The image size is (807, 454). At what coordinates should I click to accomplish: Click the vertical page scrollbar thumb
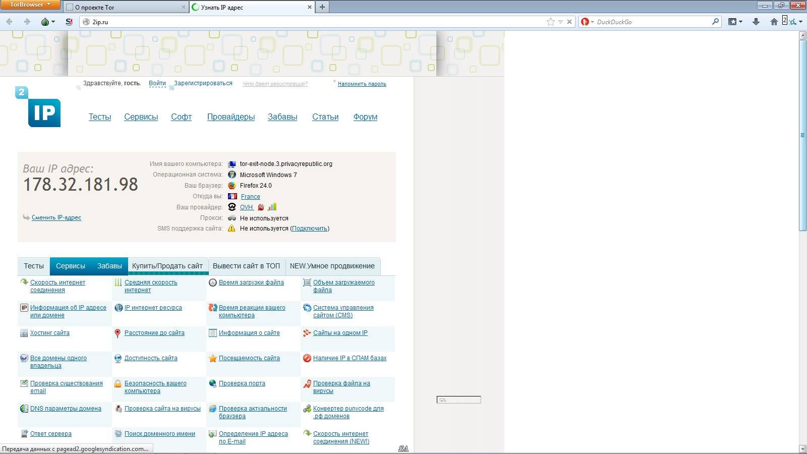point(802,135)
